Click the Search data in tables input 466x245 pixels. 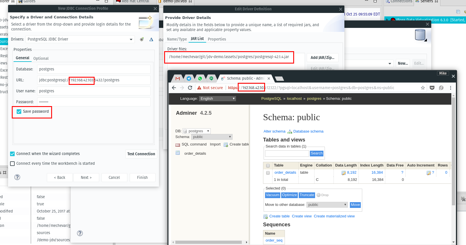(287, 154)
